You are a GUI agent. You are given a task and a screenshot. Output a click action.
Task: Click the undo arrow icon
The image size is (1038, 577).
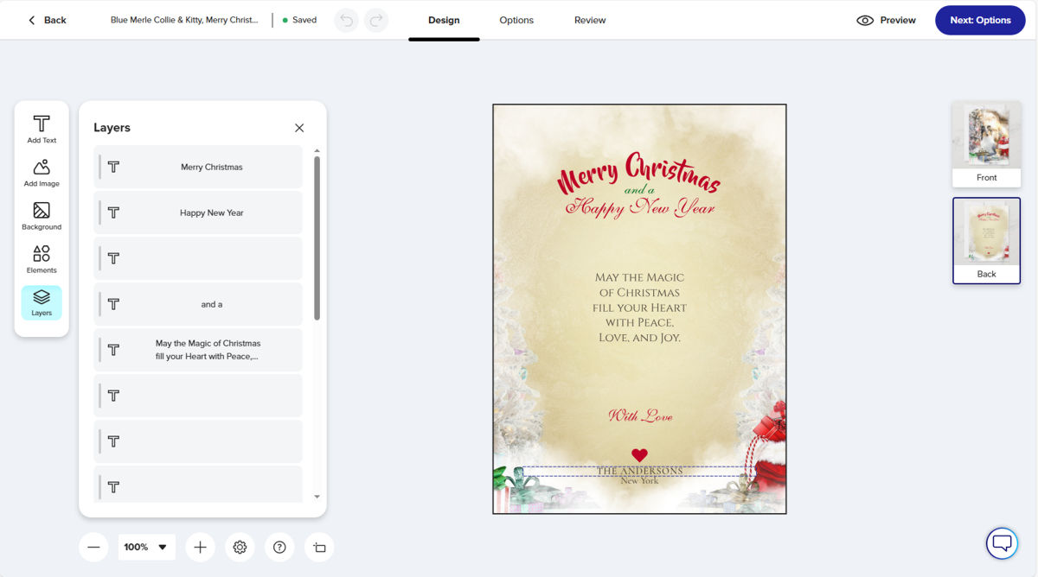(x=347, y=20)
